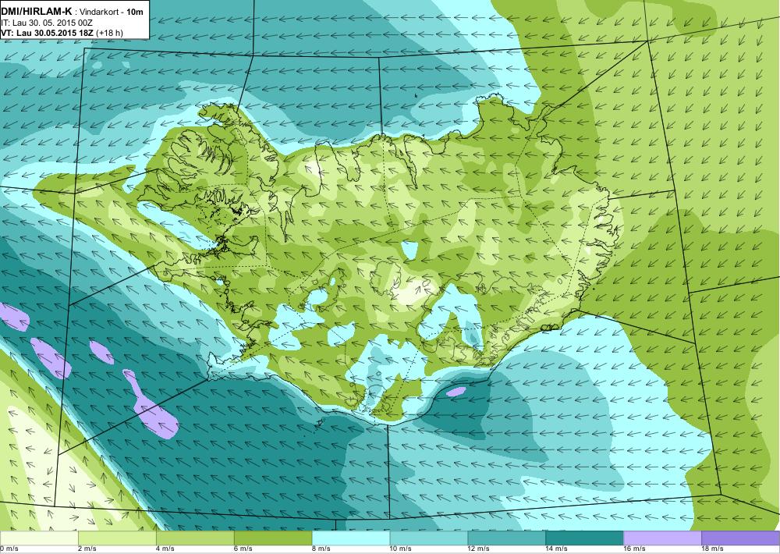Click the 10 m/s aqua legend swatch
The width and height of the screenshot is (780, 554).
[429, 538]
